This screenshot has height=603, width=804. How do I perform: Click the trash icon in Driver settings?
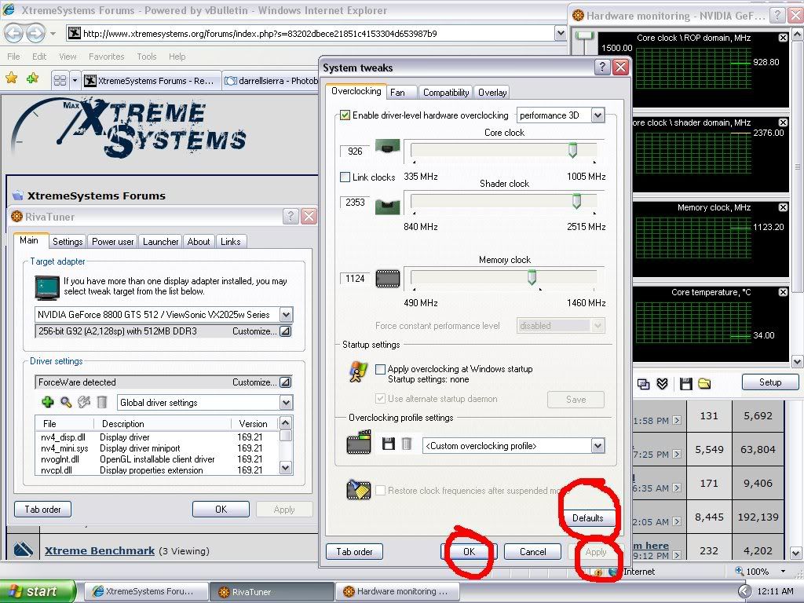pos(102,402)
